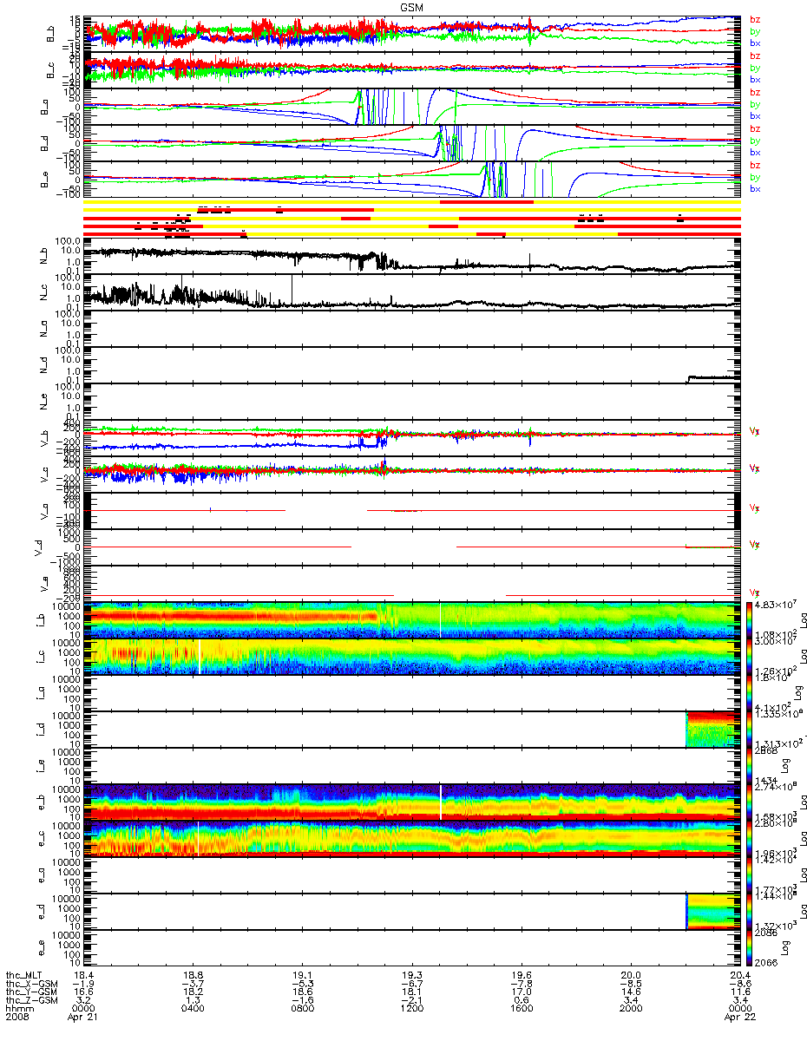Screen dimensions: 807x1041
Task: Click the 19.1 MLT value
Action: tap(303, 975)
